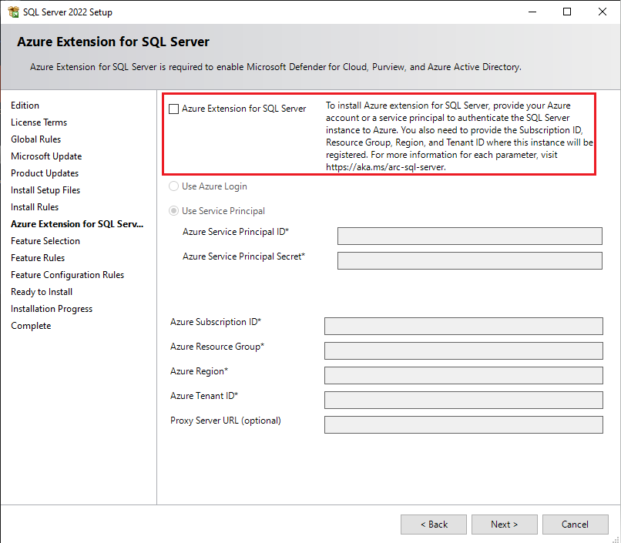Cancel the SQL Server setup
621x543 pixels.
tap(575, 525)
